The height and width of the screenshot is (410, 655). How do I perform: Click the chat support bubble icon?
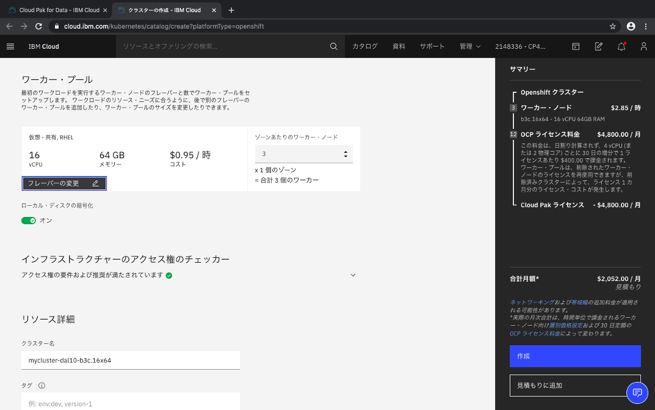click(637, 392)
